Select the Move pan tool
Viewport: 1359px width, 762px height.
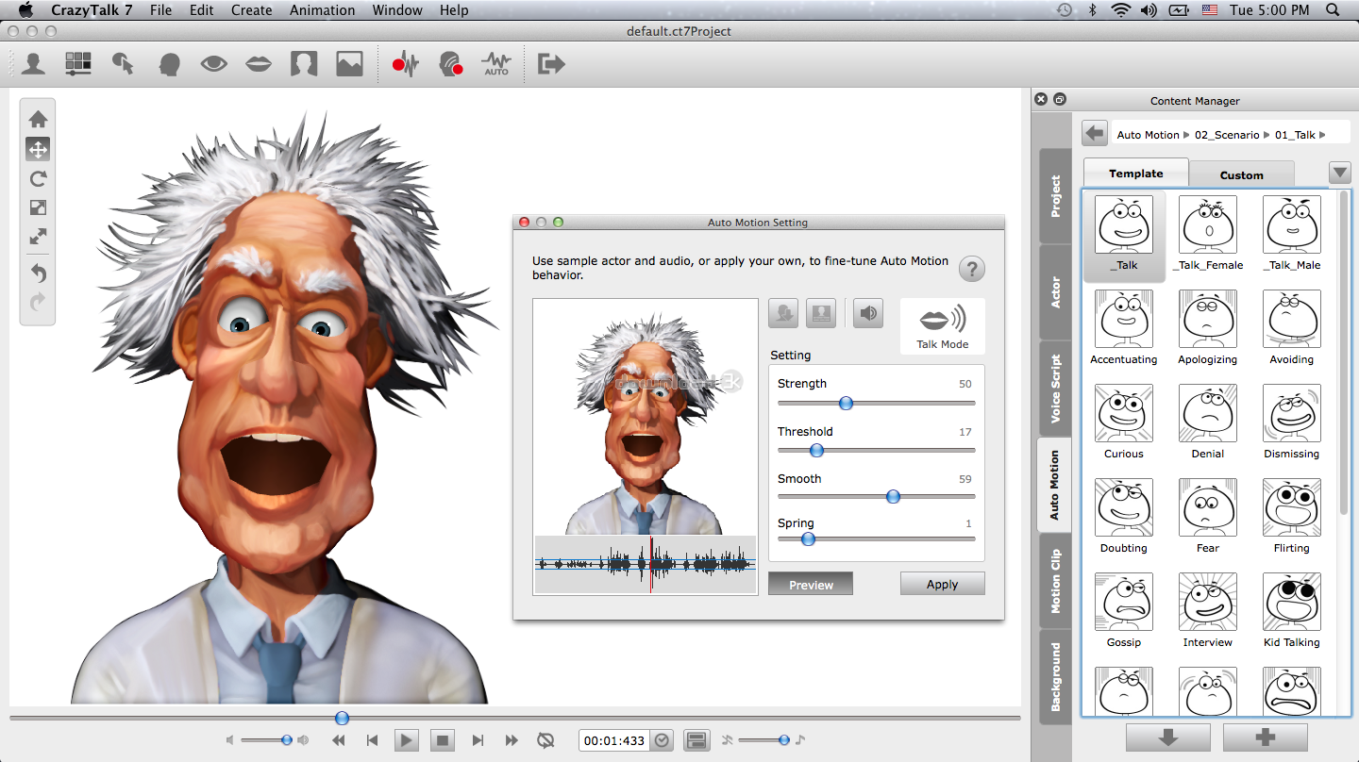tap(38, 149)
